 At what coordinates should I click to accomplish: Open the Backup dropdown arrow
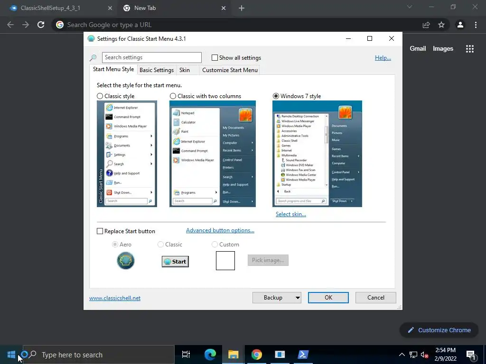[298, 298]
